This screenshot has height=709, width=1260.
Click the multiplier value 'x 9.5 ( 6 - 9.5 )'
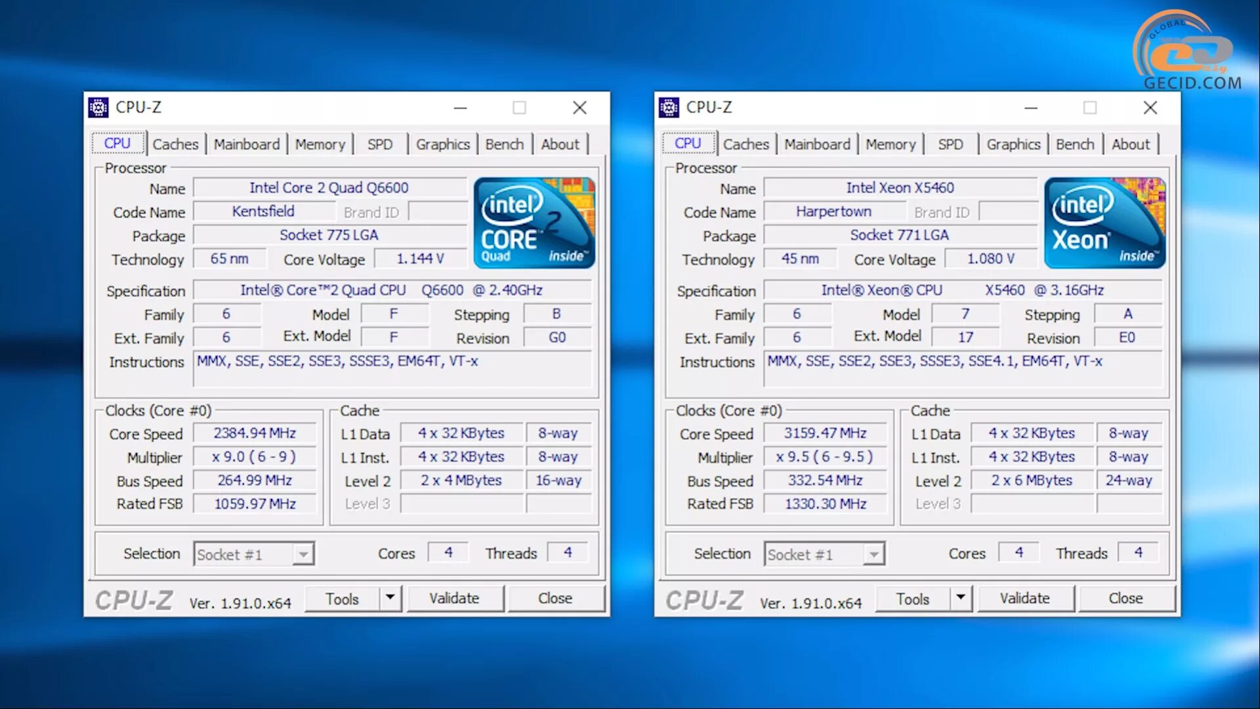pos(826,457)
